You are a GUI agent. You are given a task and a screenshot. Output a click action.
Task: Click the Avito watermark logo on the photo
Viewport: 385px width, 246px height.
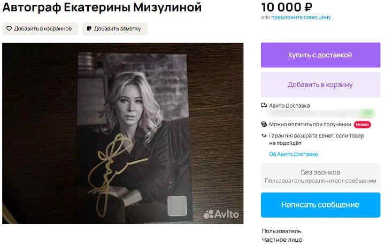tap(221, 214)
